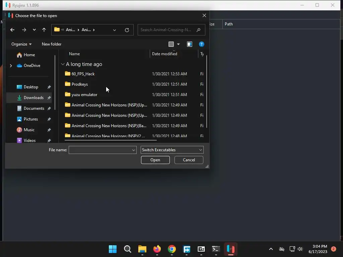
Task: Open Windows Start menu
Action: pos(113,249)
